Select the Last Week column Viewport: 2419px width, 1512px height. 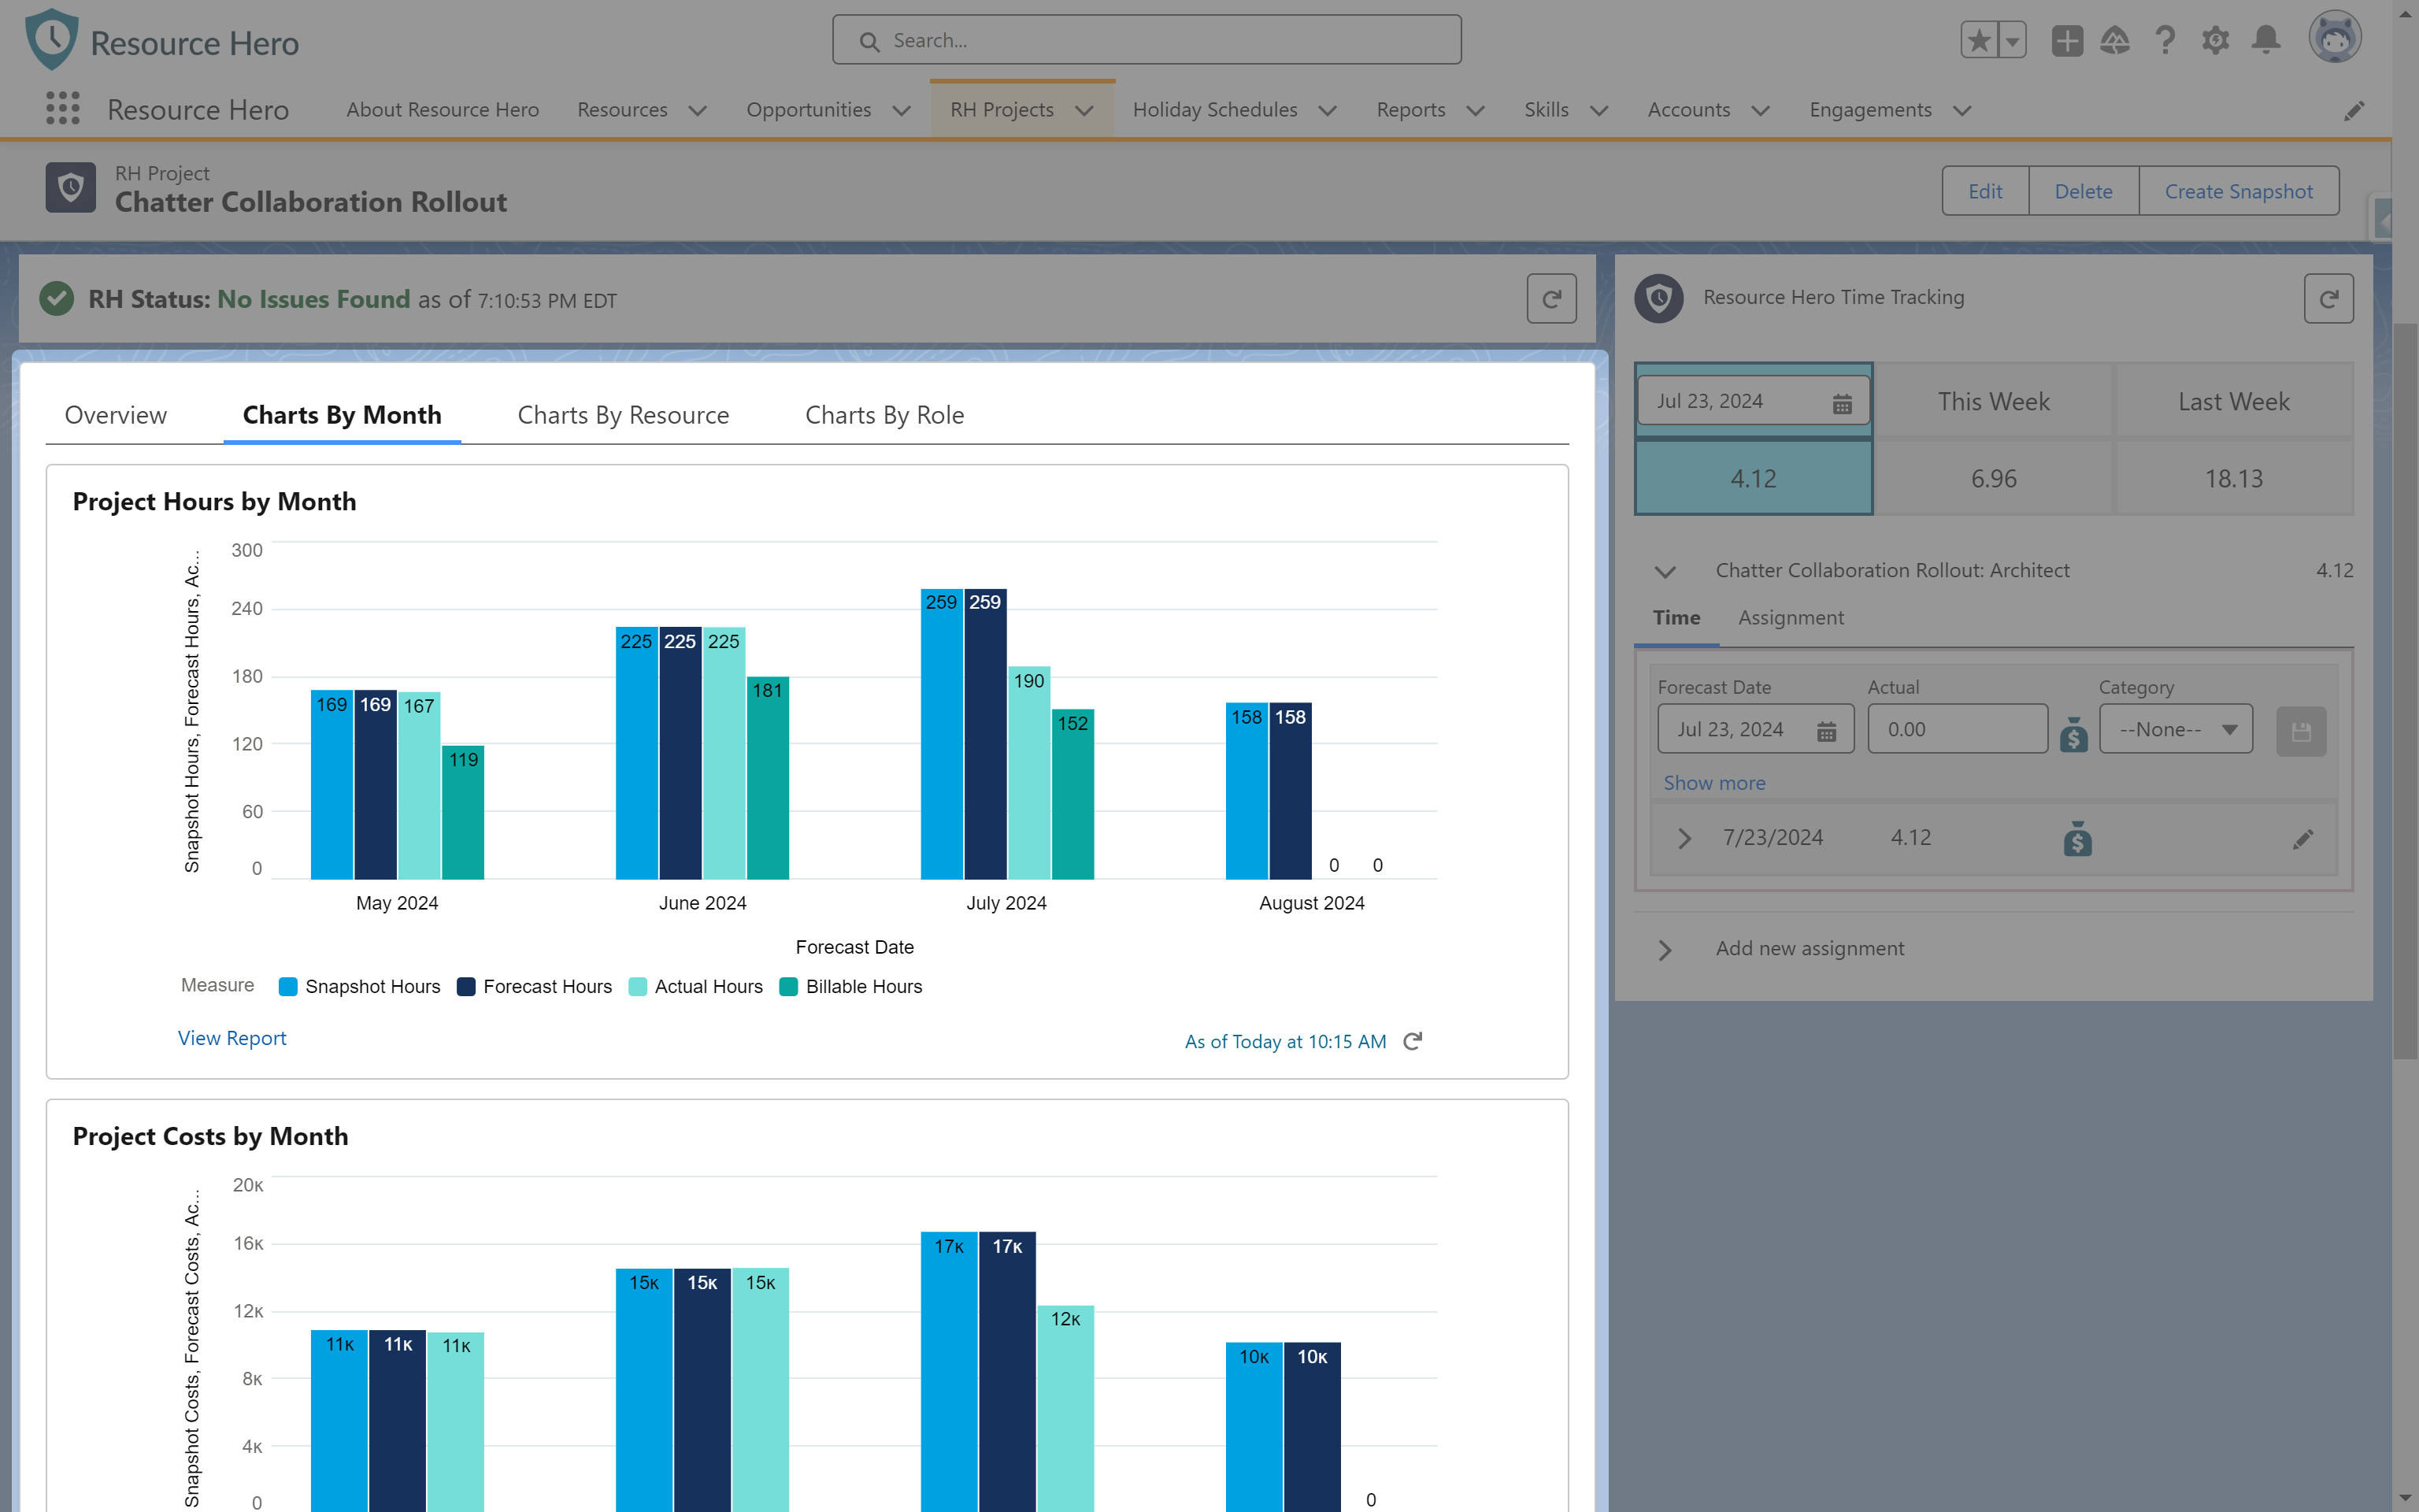pyautogui.click(x=2233, y=401)
